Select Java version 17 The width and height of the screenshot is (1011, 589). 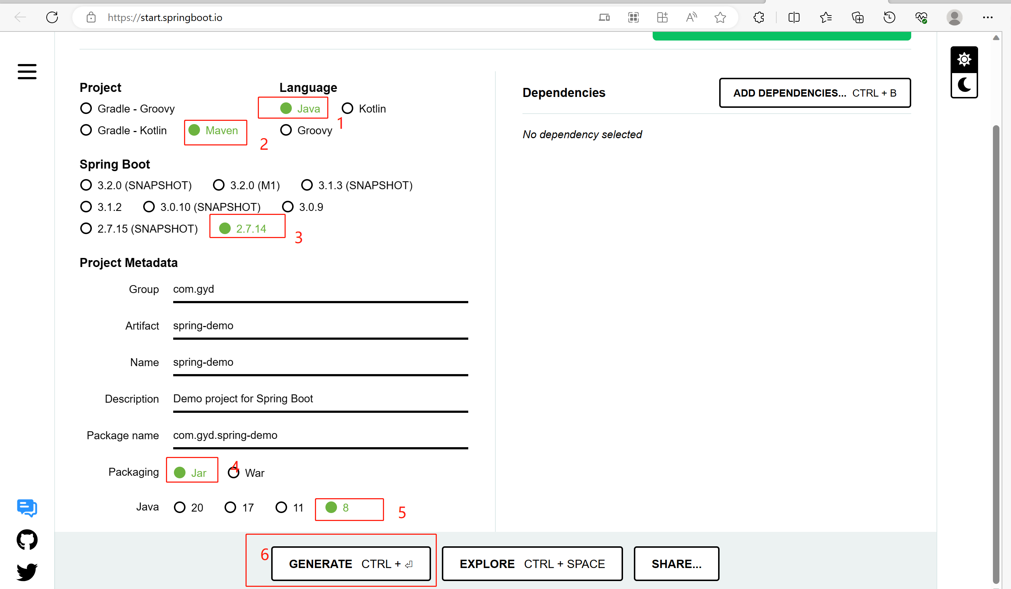coord(239,507)
